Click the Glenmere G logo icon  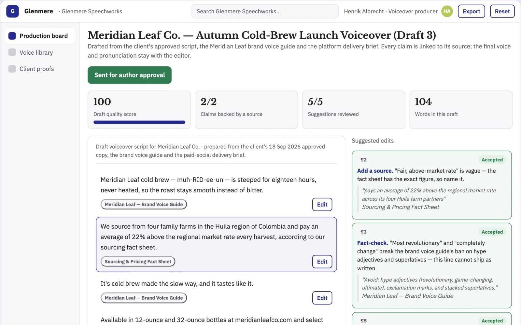(x=12, y=11)
